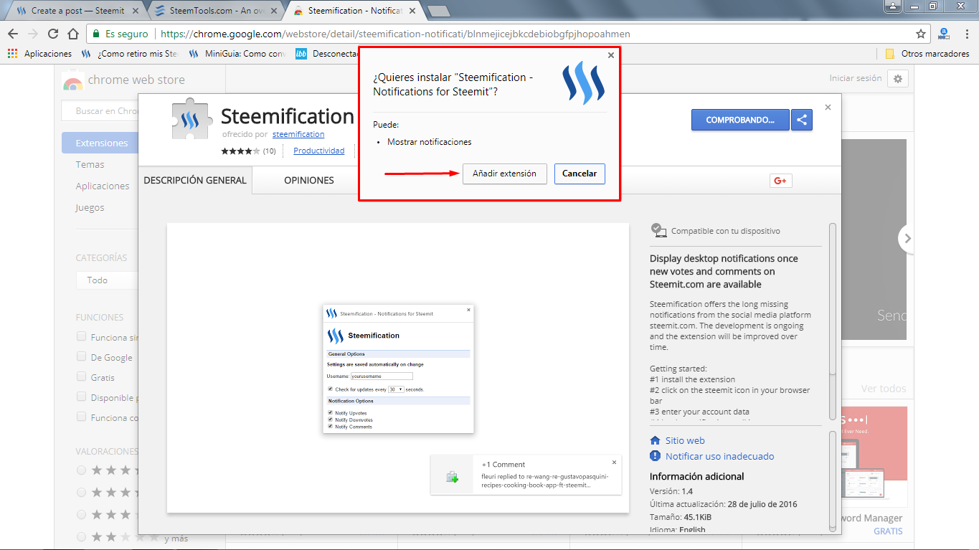Click the COMPROBANDO... button

coord(740,120)
